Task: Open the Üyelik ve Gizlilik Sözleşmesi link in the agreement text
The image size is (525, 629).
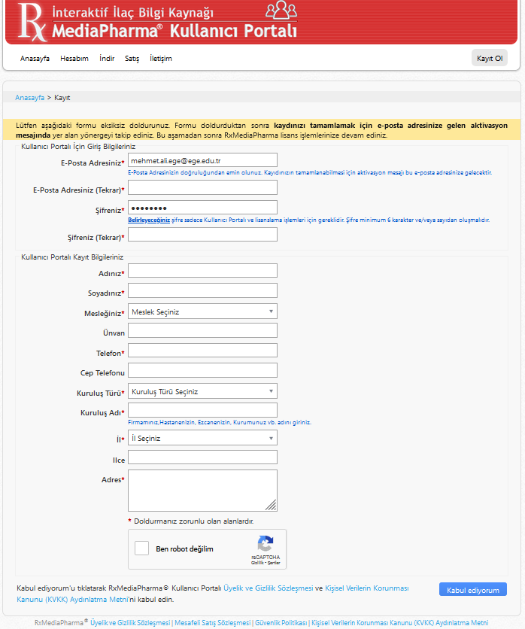Action: 269,588
